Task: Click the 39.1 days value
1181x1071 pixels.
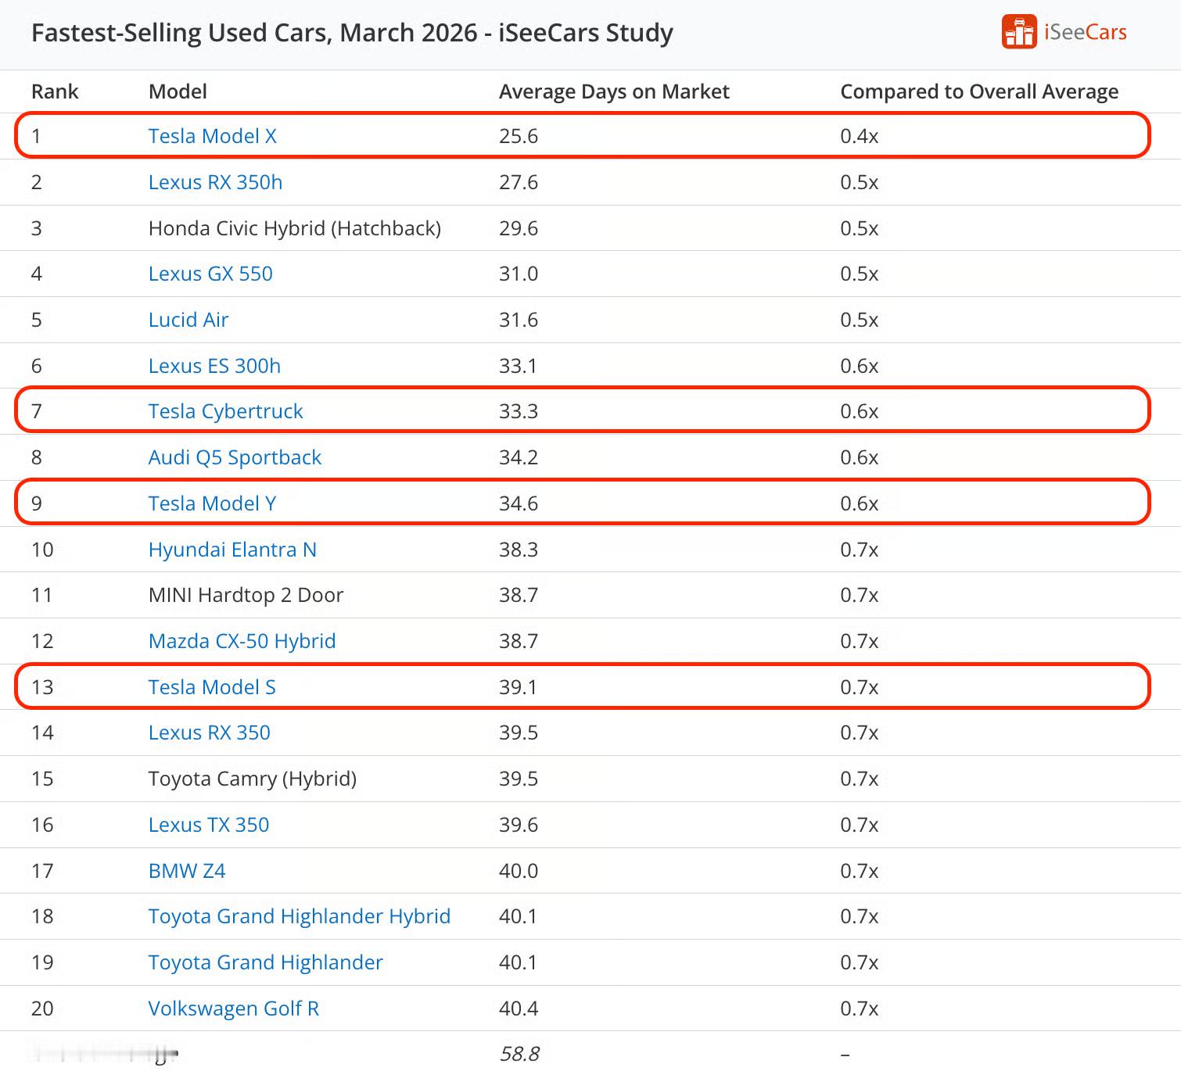Action: (519, 687)
